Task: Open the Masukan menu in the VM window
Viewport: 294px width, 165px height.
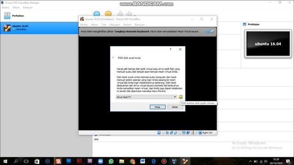Action: 115,25
